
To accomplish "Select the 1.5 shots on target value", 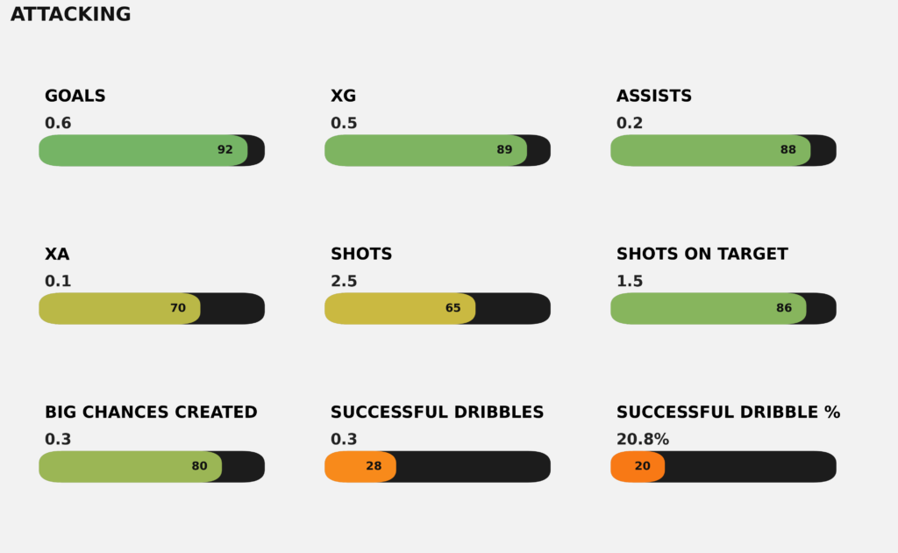I will coord(630,281).
